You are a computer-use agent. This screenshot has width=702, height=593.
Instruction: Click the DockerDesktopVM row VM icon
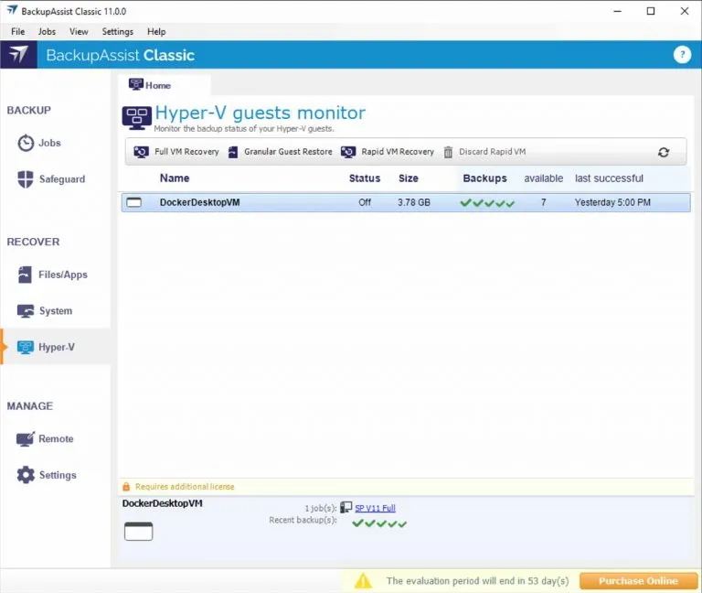[133, 202]
